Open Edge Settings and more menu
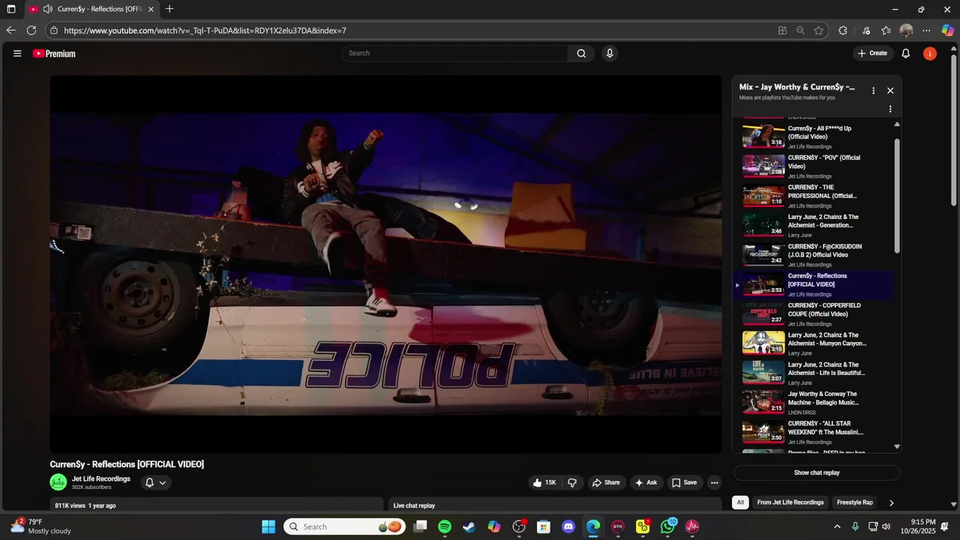 [x=926, y=31]
